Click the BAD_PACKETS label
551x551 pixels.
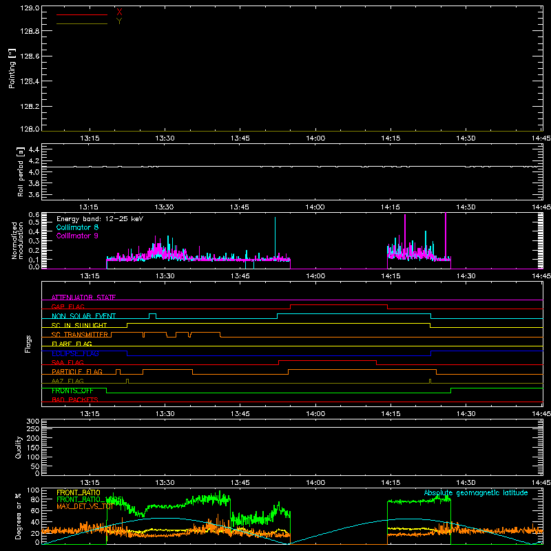75,399
